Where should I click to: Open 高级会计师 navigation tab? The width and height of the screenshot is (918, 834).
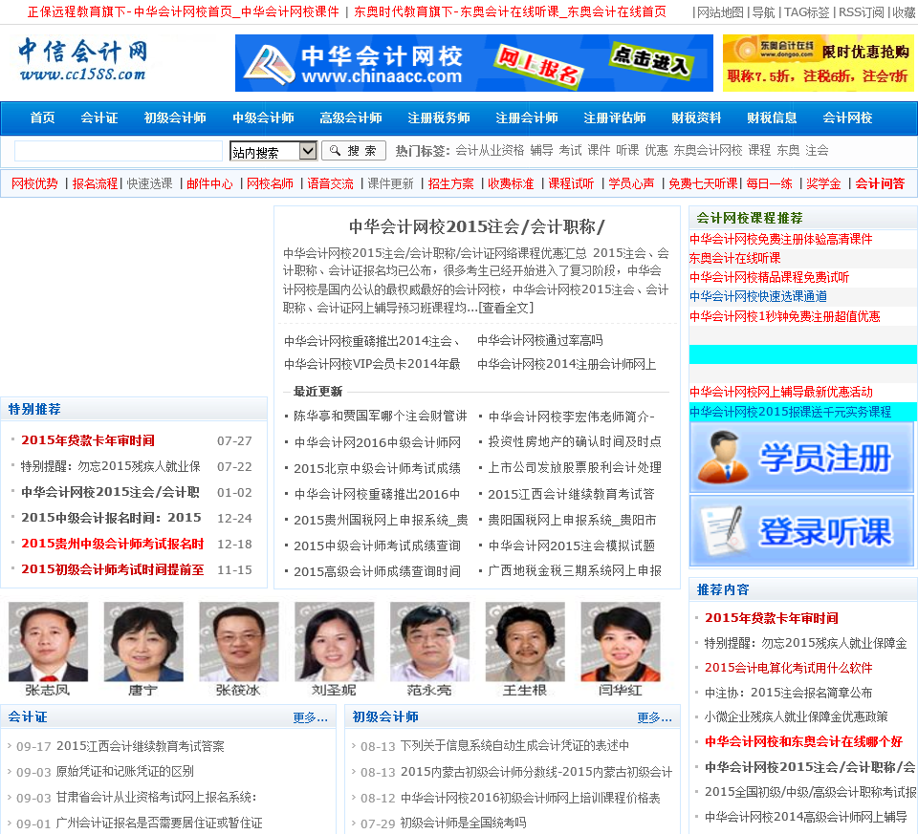(x=351, y=118)
